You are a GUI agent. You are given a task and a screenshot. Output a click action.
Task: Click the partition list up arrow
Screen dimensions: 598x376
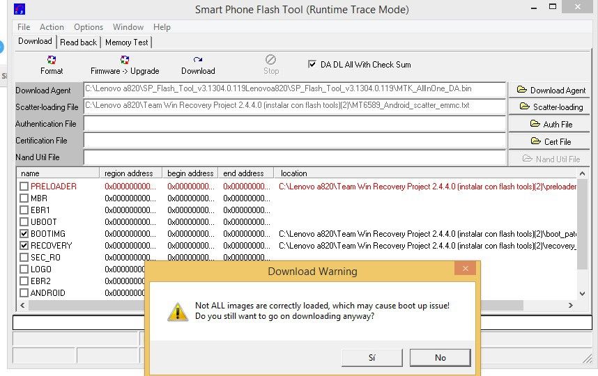coord(582,173)
